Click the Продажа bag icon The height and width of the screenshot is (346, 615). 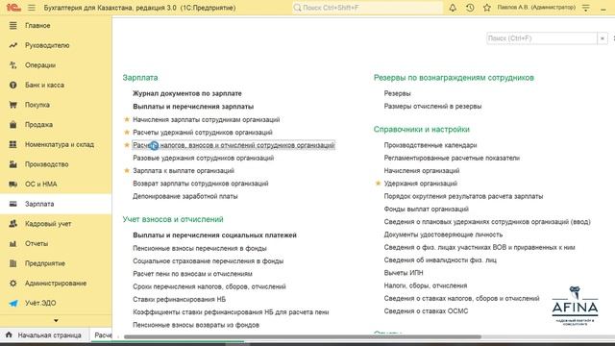(x=12, y=125)
